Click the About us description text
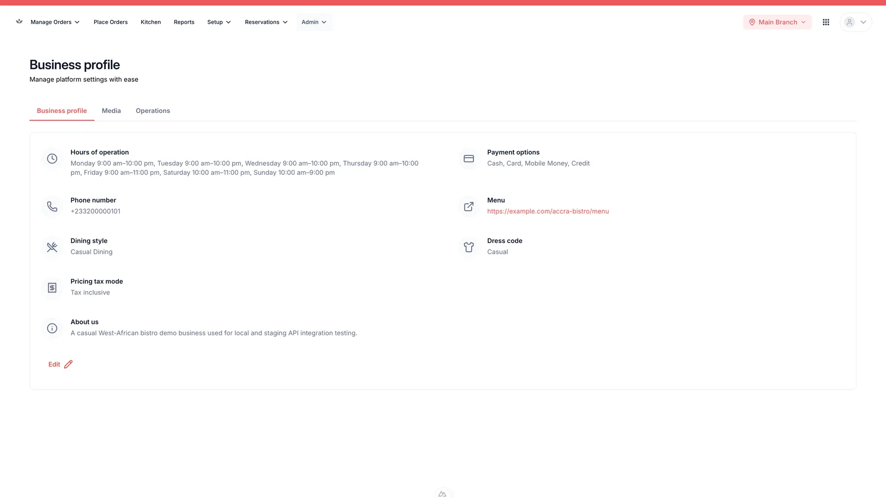 (x=214, y=333)
